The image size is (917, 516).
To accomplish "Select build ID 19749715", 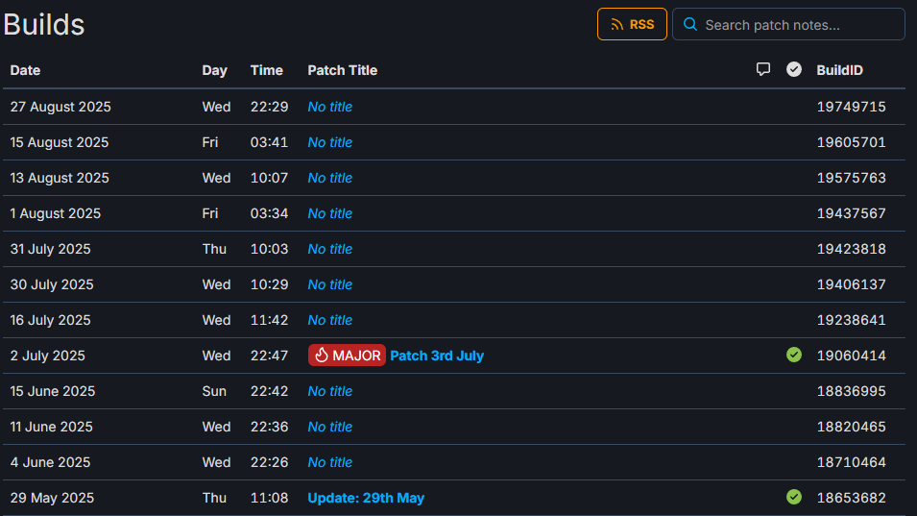I will (x=851, y=107).
